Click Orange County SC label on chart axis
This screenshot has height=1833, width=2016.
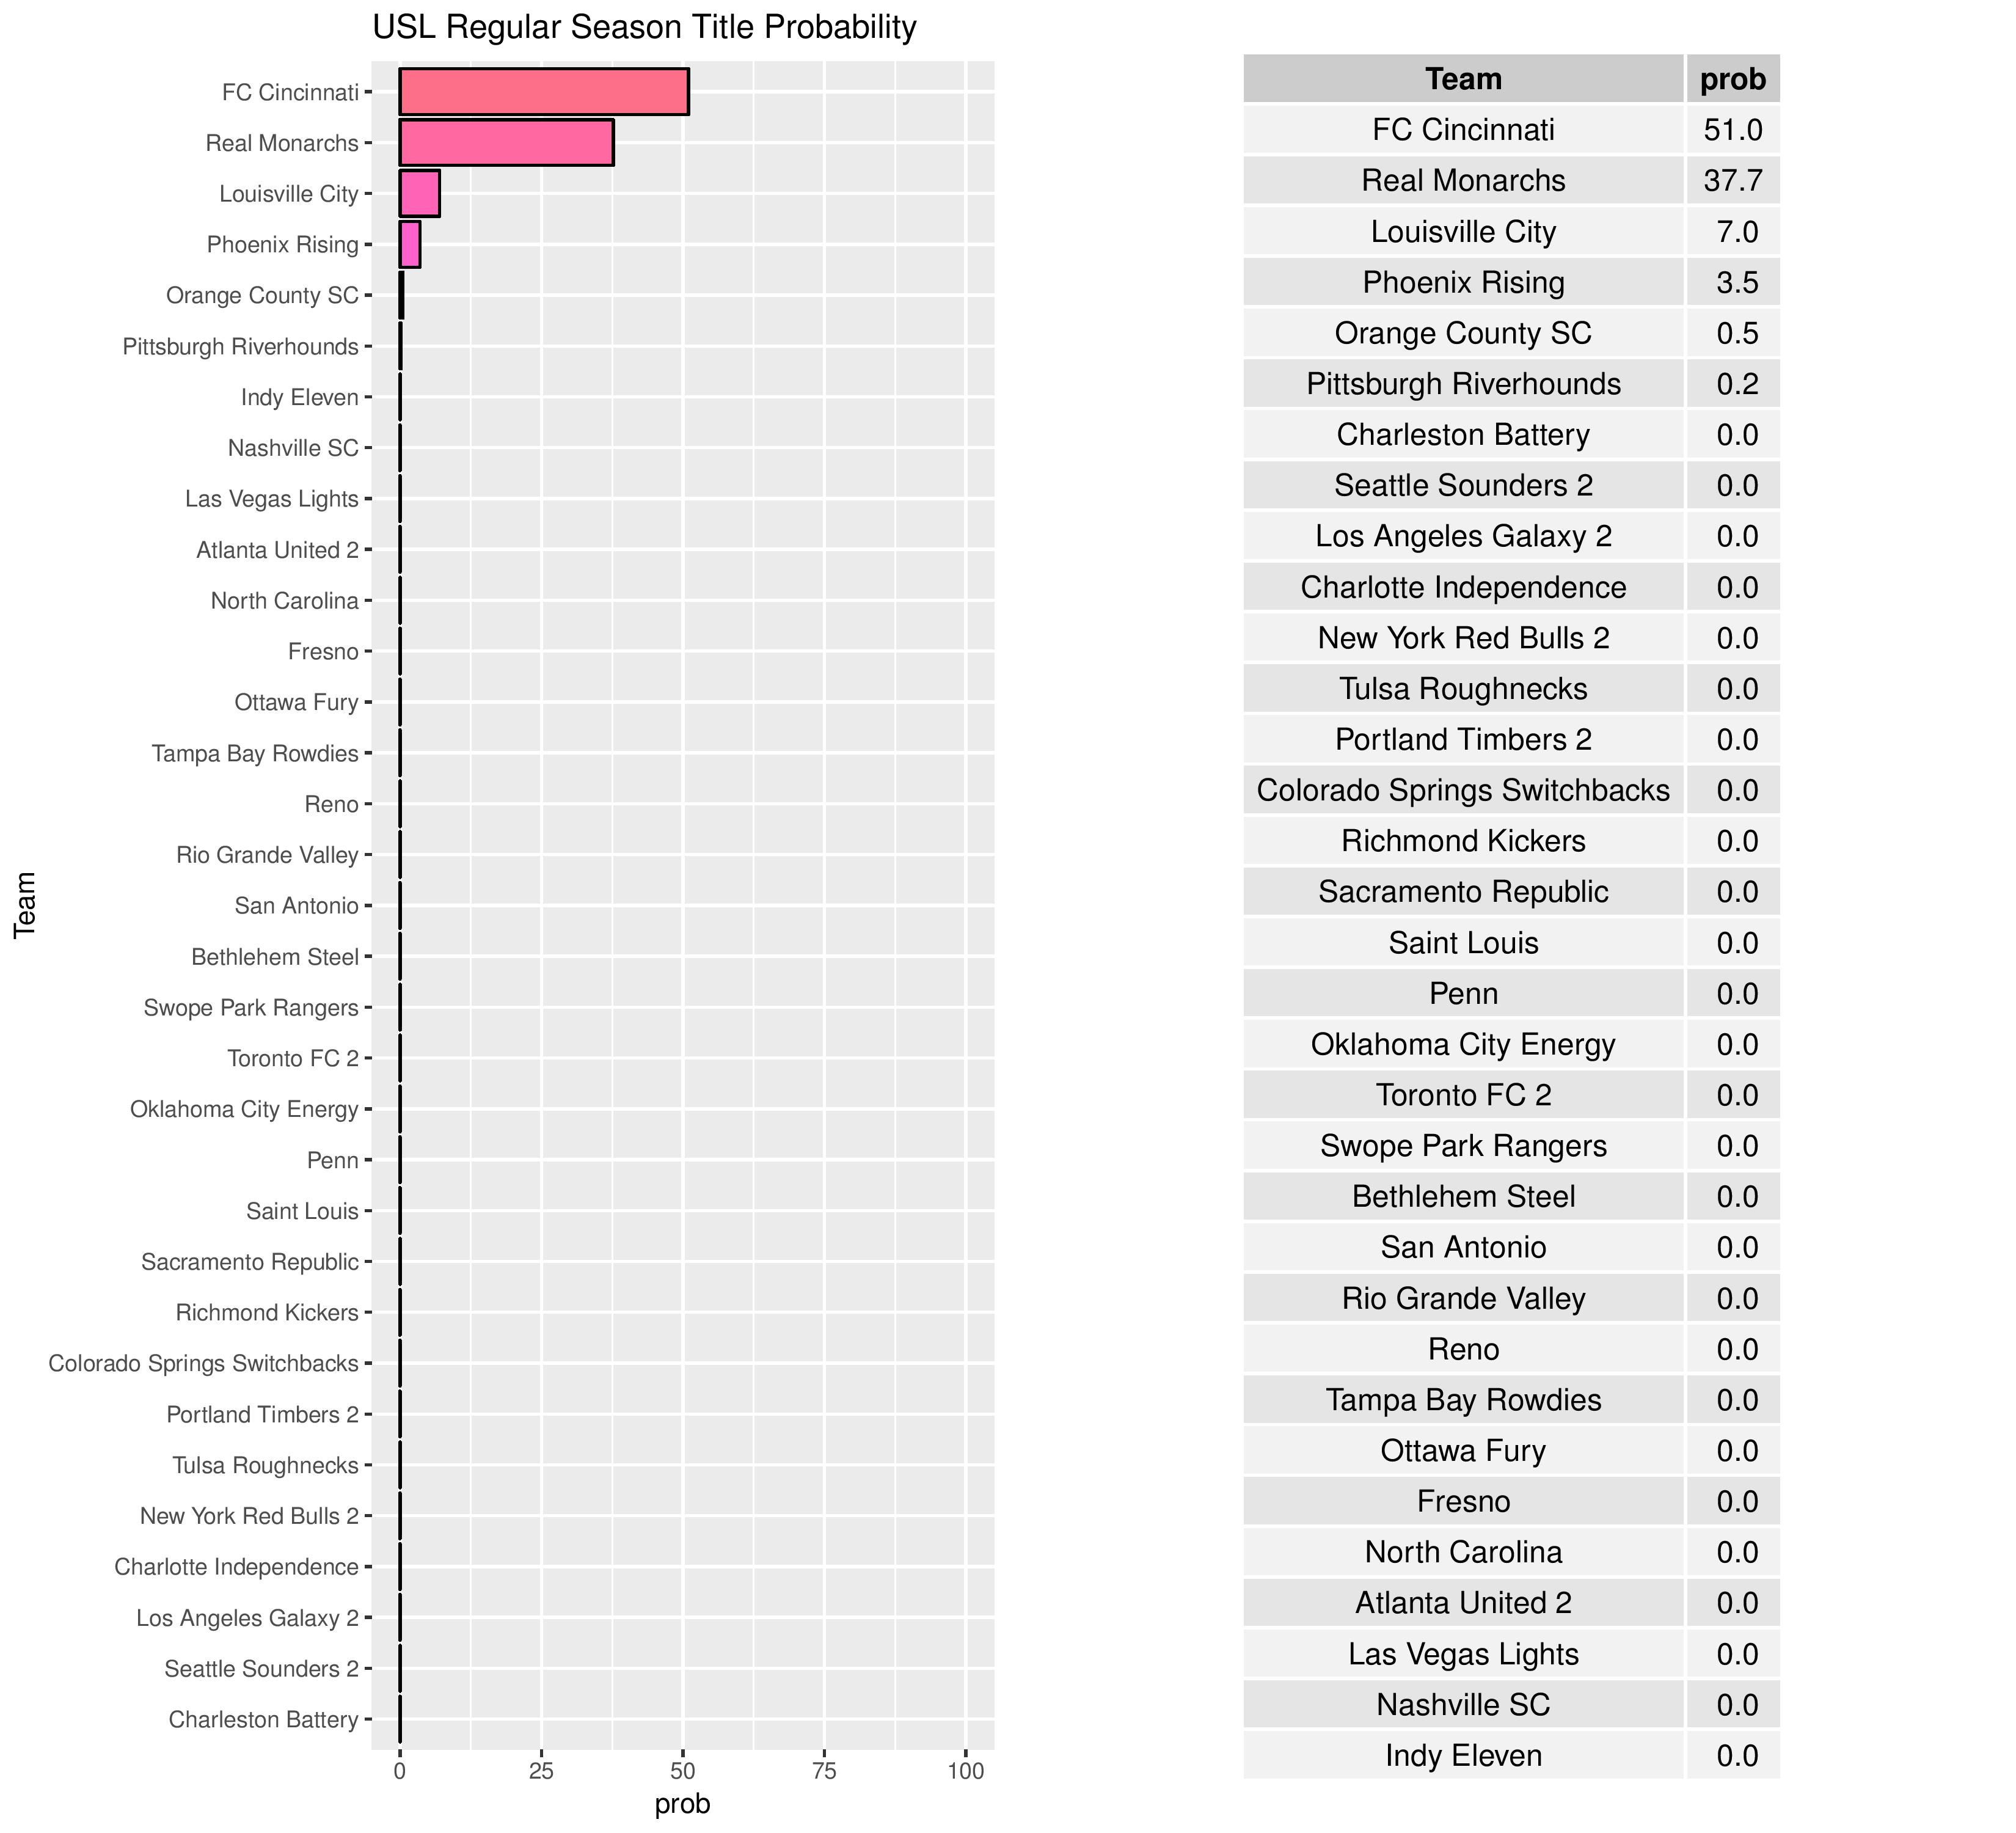[262, 296]
